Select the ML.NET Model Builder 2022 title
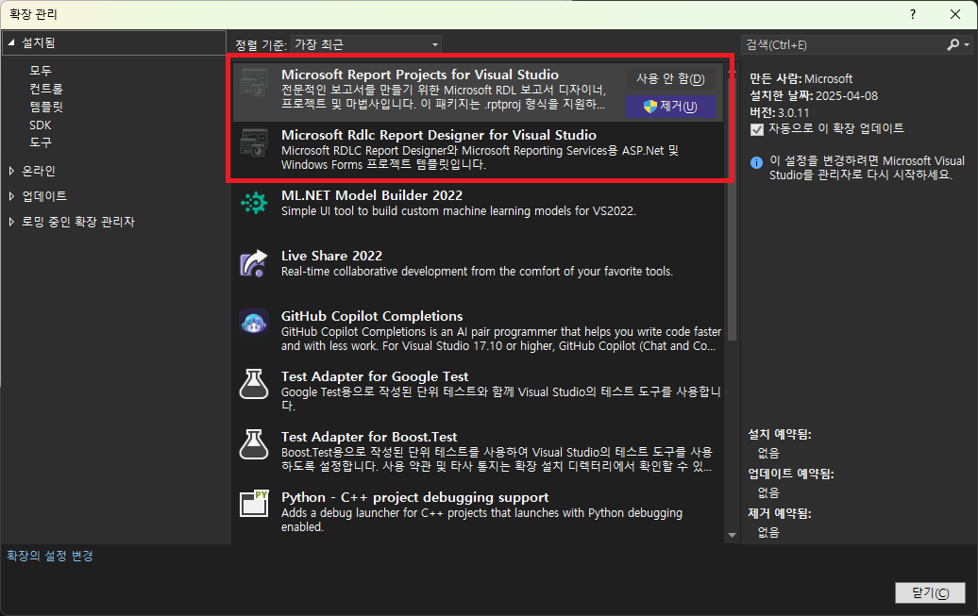Image resolution: width=978 pixels, height=616 pixels. (372, 195)
